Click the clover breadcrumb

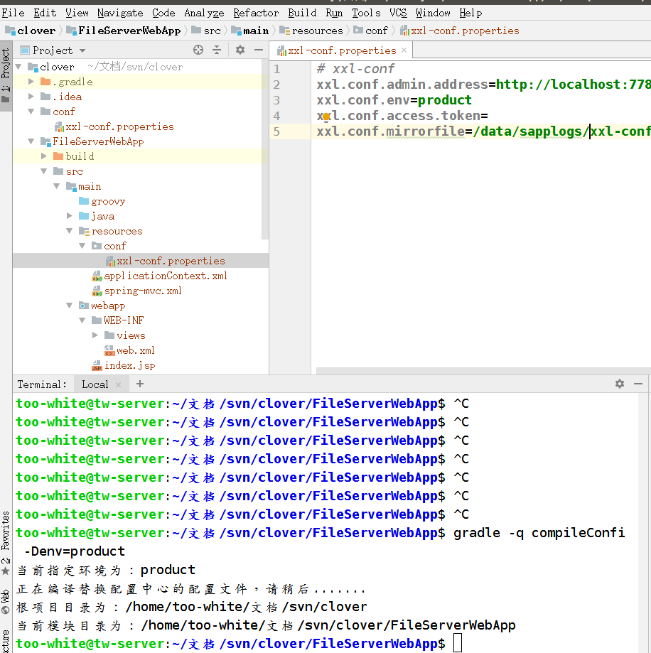pos(30,31)
